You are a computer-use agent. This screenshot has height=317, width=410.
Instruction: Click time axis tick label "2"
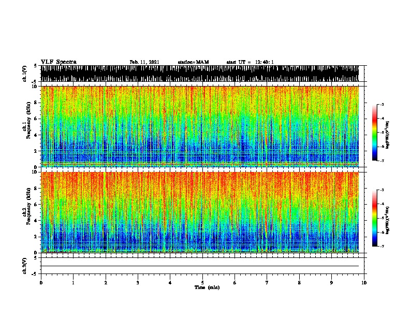(x=106, y=283)
